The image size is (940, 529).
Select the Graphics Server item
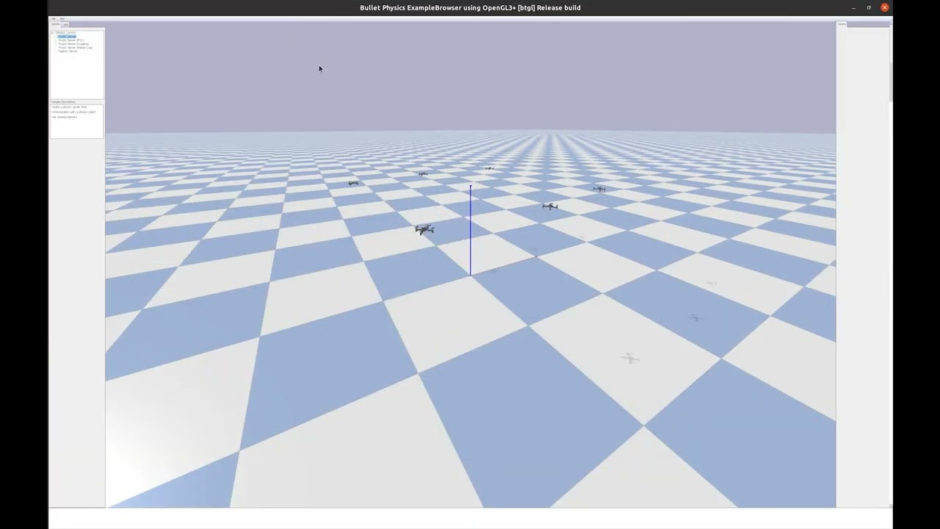point(68,51)
